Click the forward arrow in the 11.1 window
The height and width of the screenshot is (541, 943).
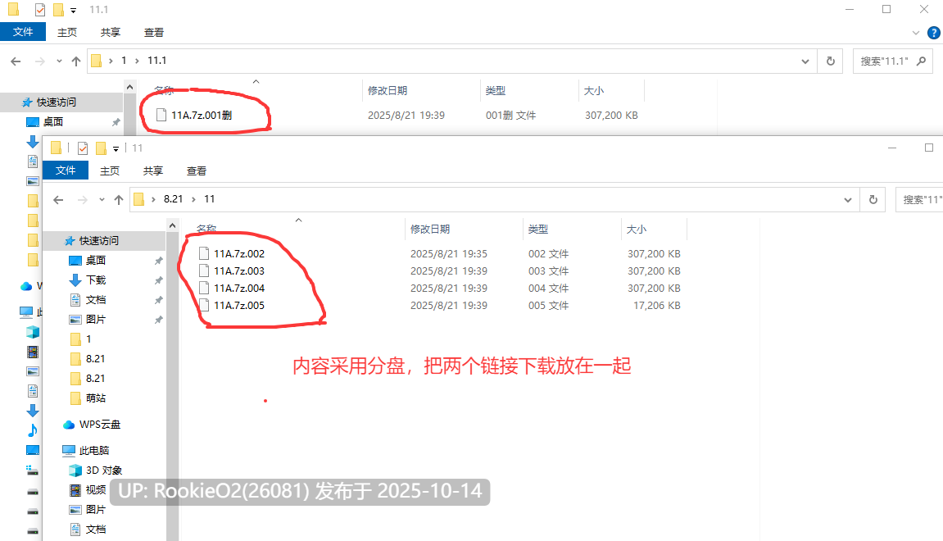[x=39, y=61]
